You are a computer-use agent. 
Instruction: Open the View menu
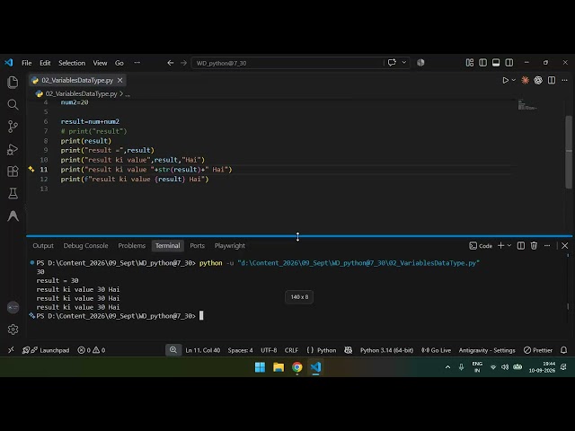click(x=100, y=63)
